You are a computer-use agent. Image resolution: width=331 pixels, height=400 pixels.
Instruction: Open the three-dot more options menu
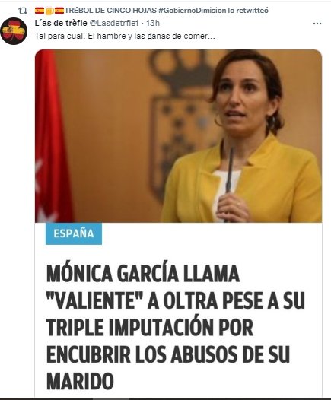coord(317,24)
